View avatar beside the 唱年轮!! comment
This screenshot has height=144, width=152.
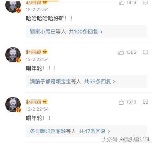pos(13,104)
